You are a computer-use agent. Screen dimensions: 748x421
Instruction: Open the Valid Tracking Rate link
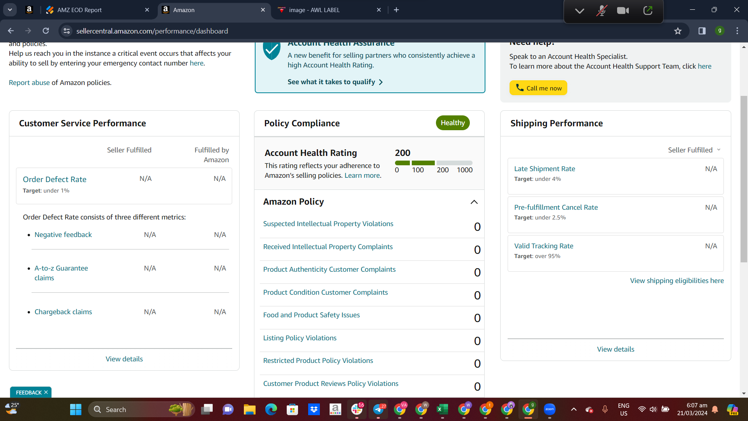pyautogui.click(x=543, y=246)
